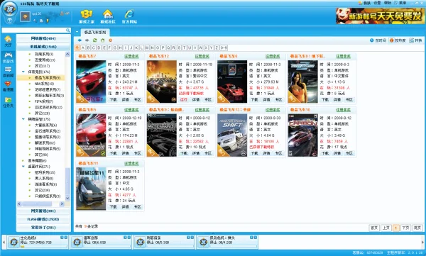
Task: Sort the list by popularity with 按热度
Action: [398, 40]
